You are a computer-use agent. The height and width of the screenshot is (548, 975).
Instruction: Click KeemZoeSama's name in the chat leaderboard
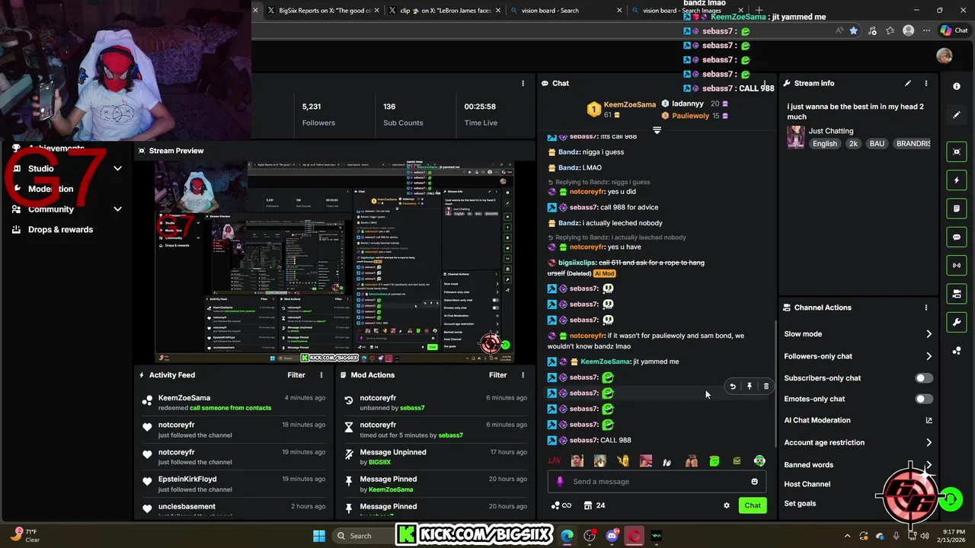pos(629,104)
